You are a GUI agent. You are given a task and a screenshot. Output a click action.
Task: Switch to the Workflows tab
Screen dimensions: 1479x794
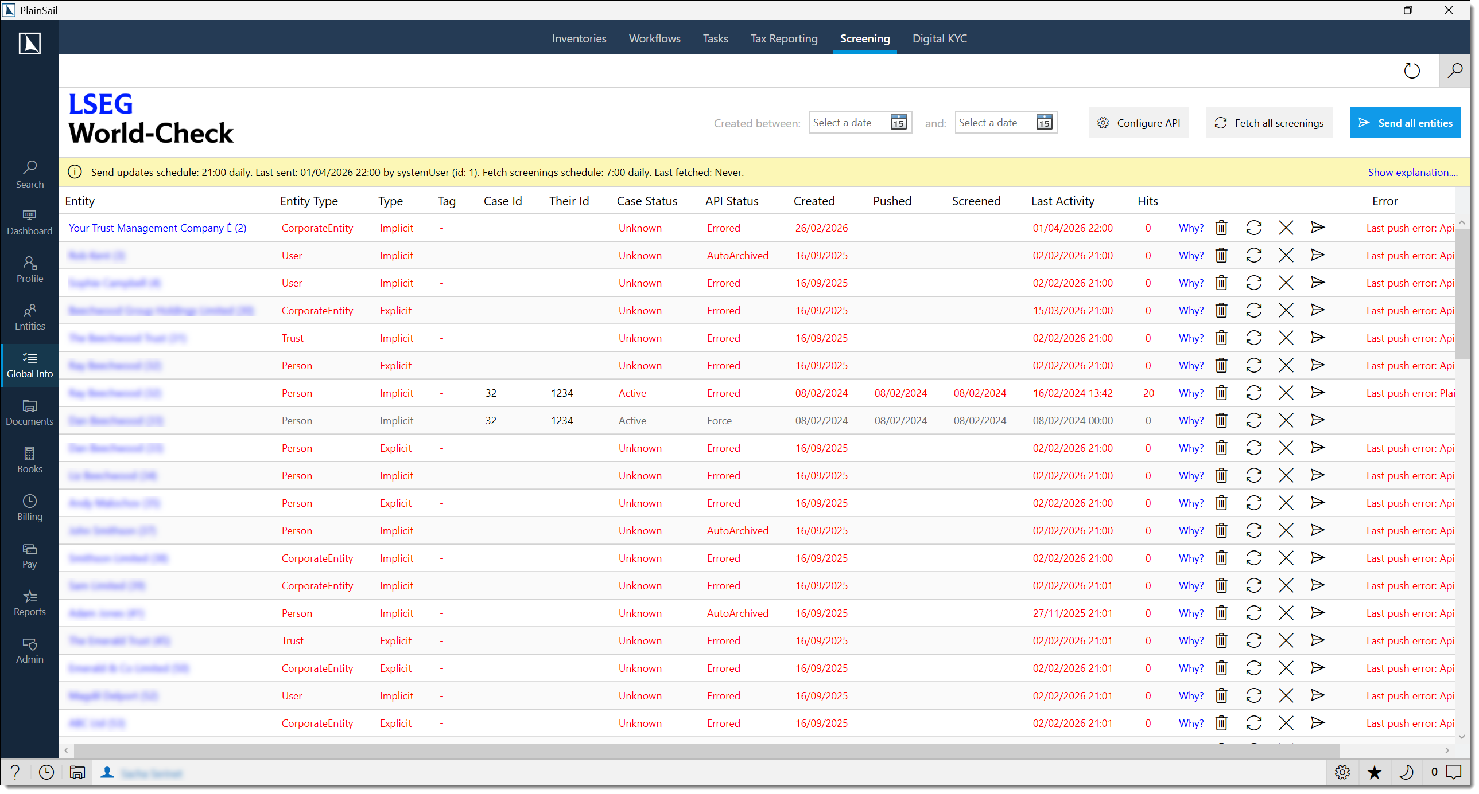654,38
